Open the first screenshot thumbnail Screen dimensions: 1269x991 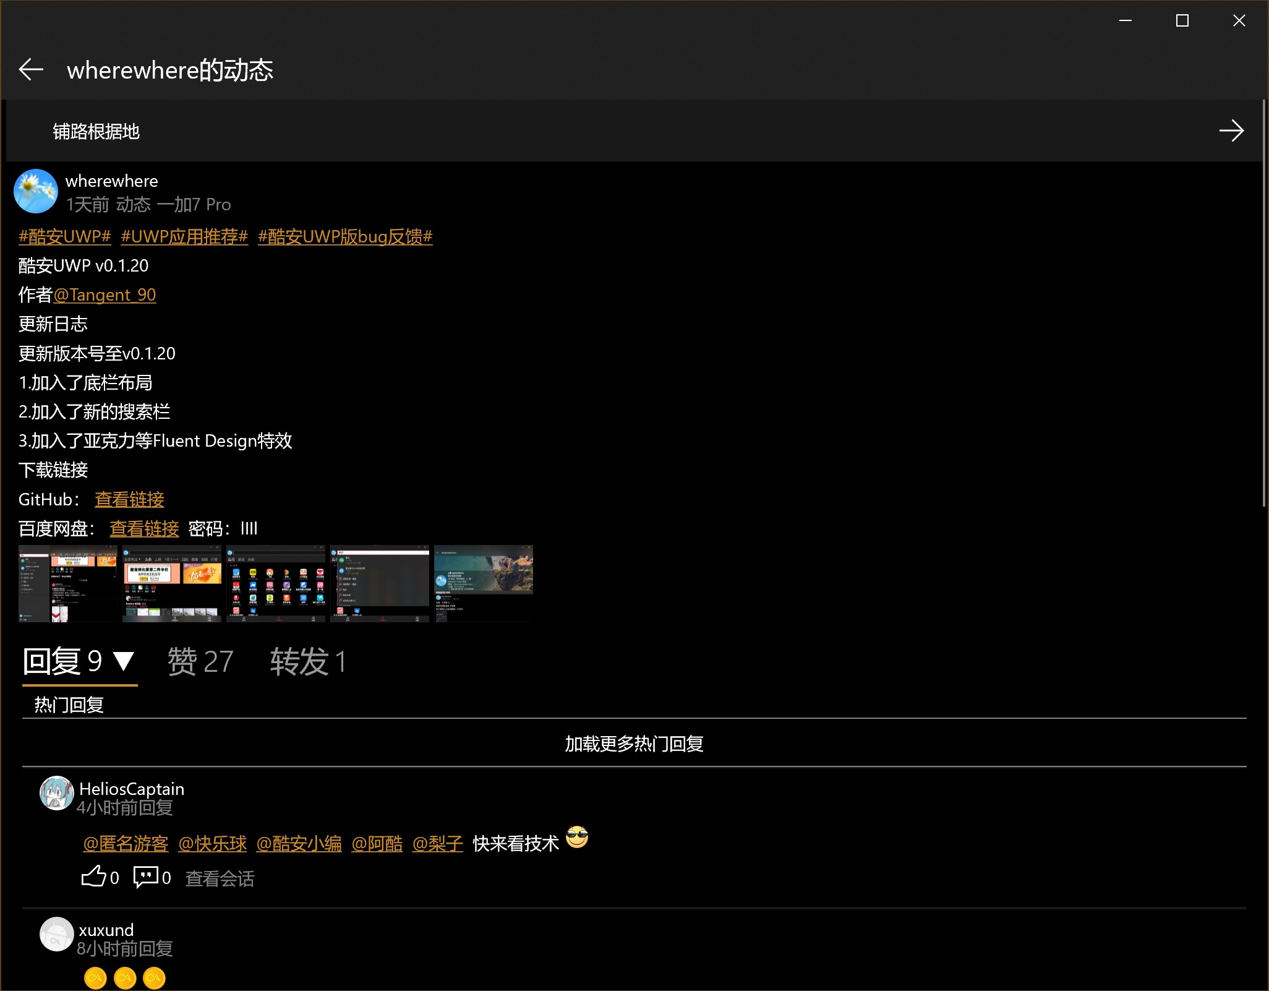coord(67,583)
